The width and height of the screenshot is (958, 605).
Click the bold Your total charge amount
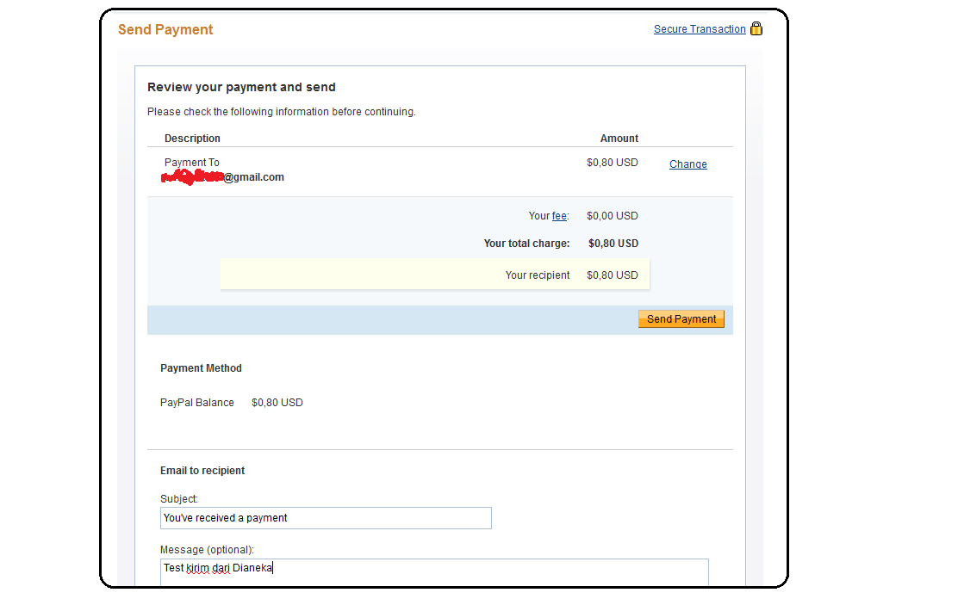click(613, 244)
